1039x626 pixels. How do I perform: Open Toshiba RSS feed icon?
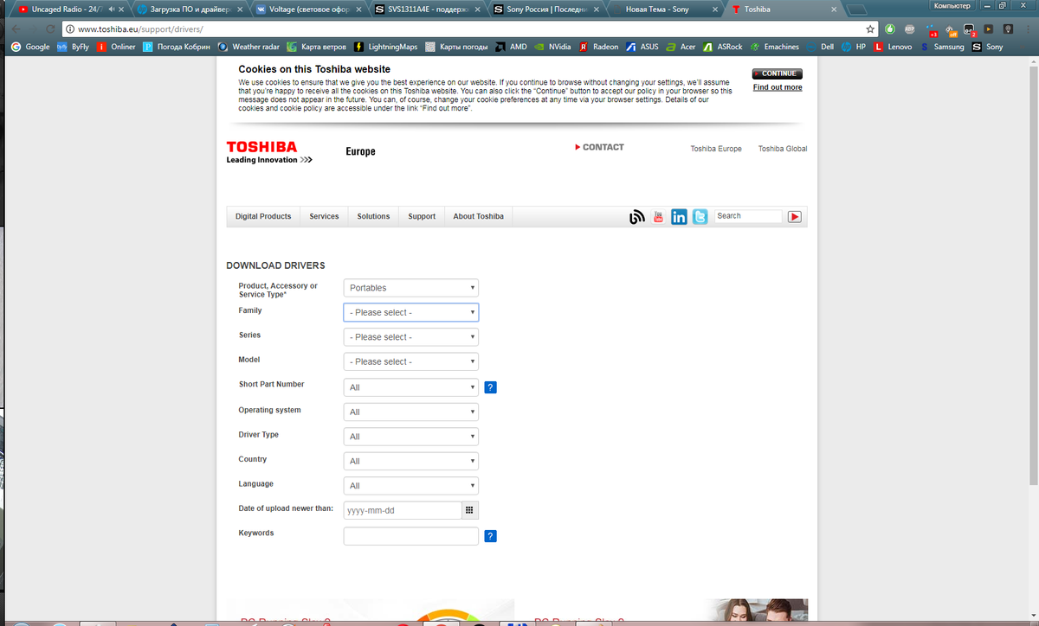click(637, 217)
